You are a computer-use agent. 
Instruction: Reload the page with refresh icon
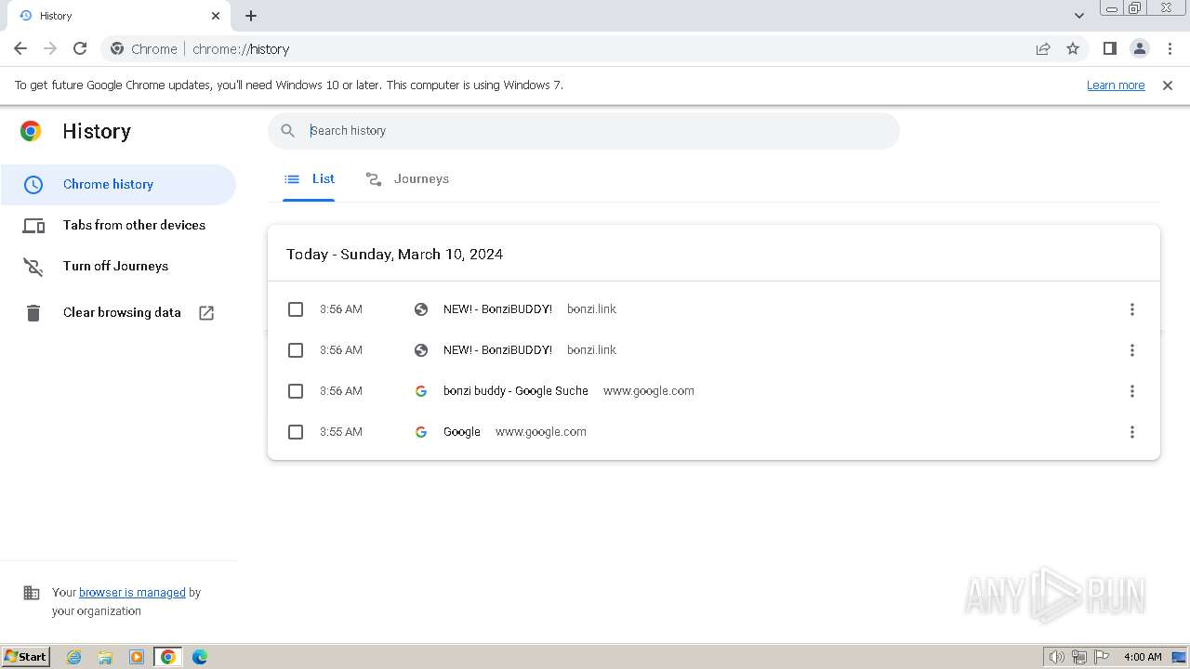click(80, 48)
